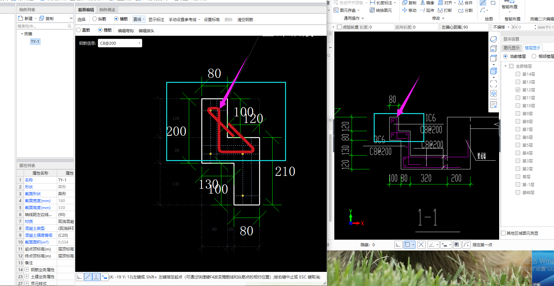
Task: Click the monitor cursor icon in right status bar
Action: coord(457,245)
